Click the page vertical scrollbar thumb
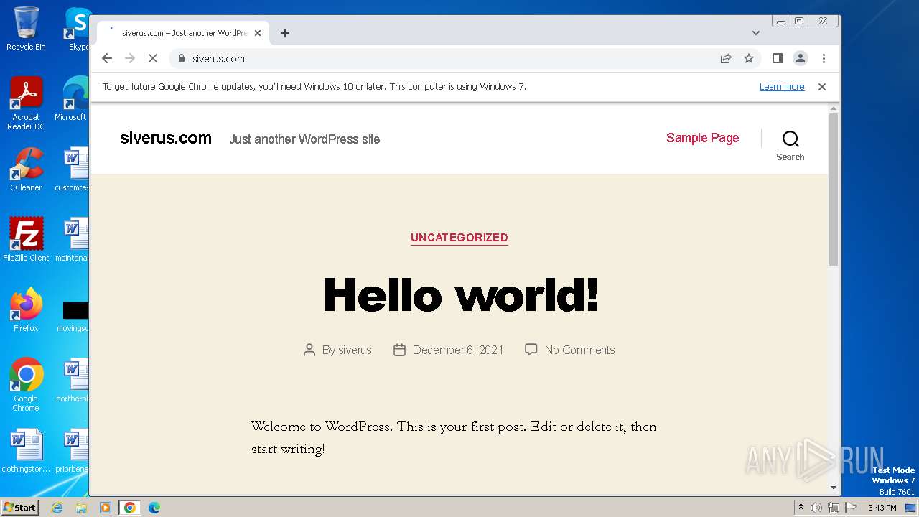919x517 pixels. [834, 190]
